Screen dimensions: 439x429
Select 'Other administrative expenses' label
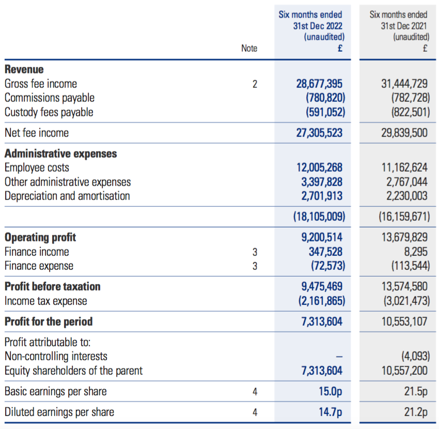pyautogui.click(x=68, y=182)
